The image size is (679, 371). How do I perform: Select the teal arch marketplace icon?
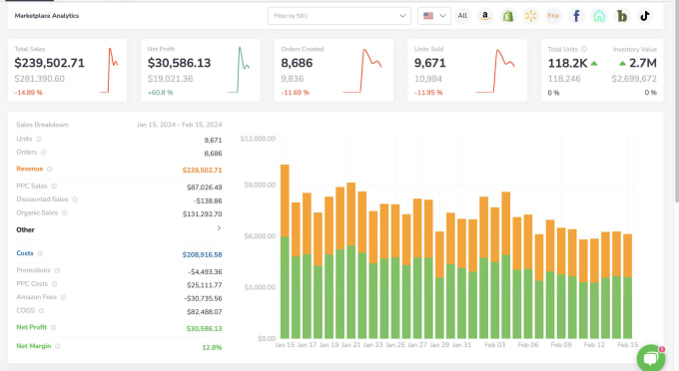(x=599, y=16)
